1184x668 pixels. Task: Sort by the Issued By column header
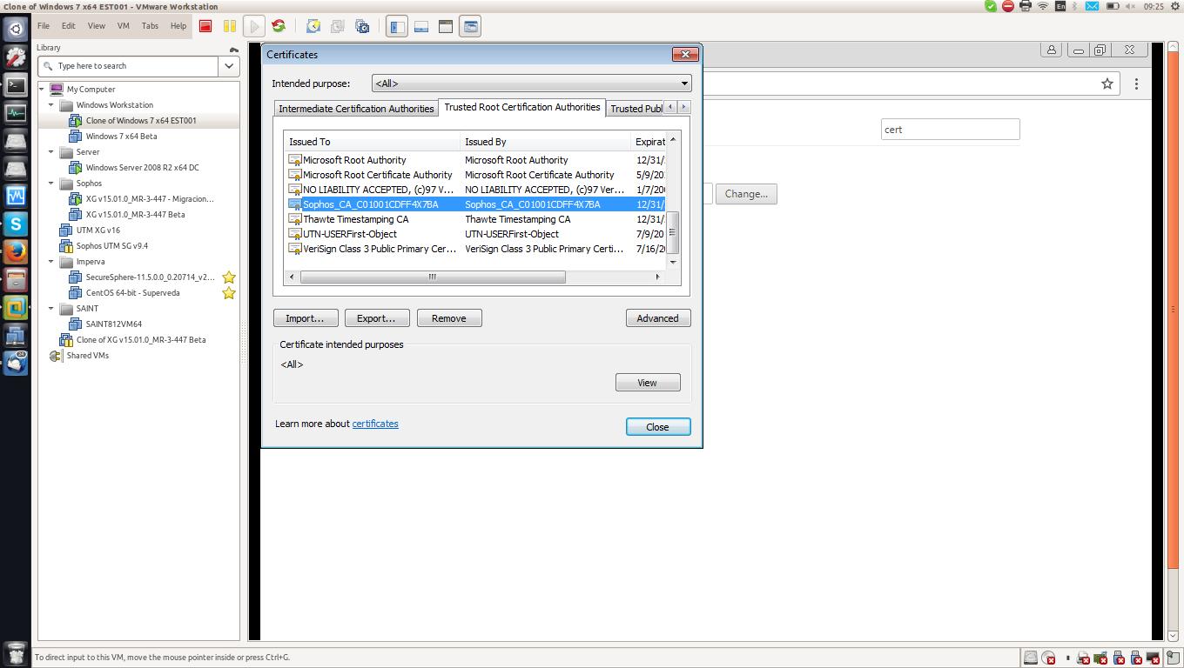[545, 142]
